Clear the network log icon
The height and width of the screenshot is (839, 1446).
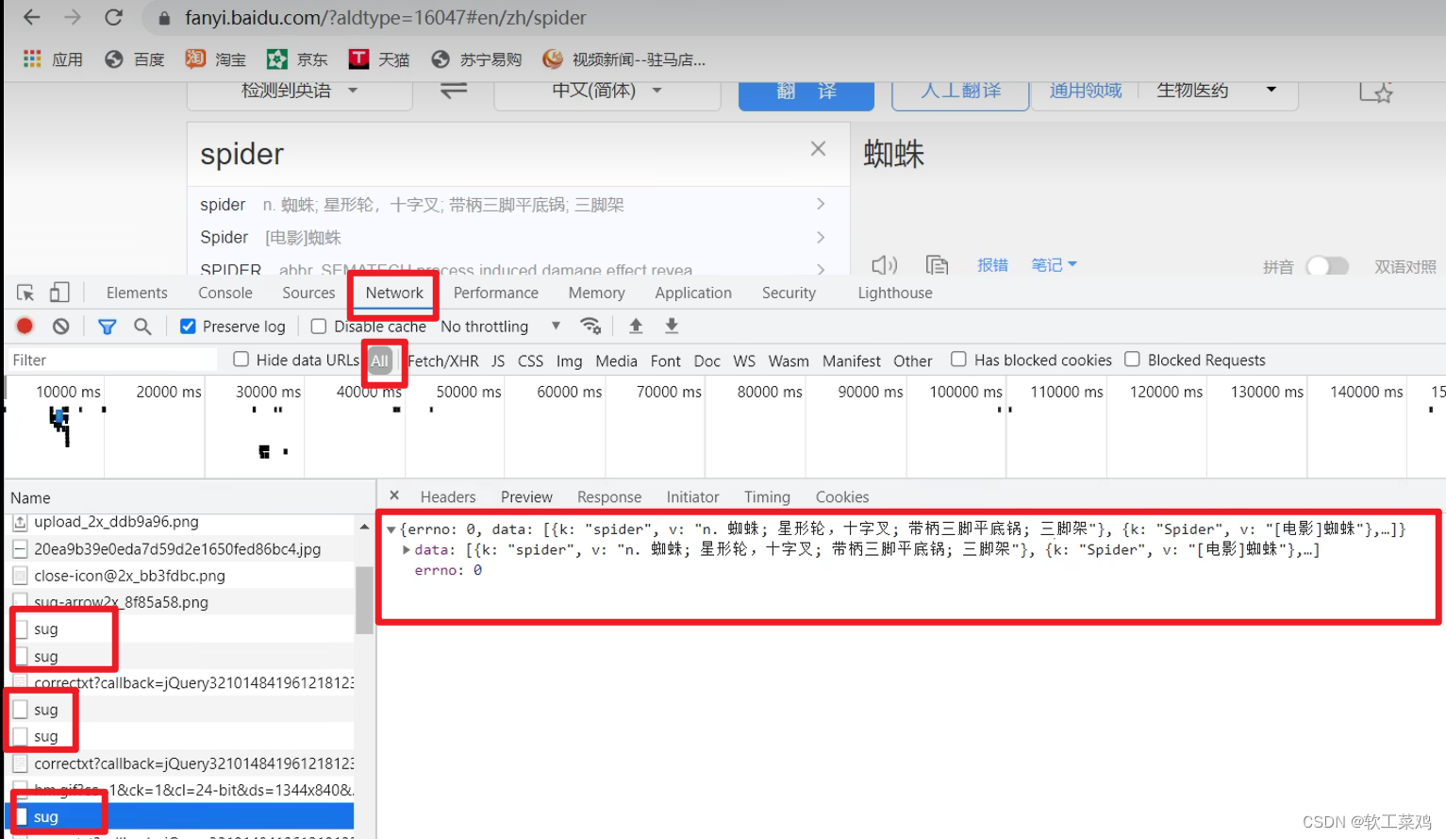61,326
